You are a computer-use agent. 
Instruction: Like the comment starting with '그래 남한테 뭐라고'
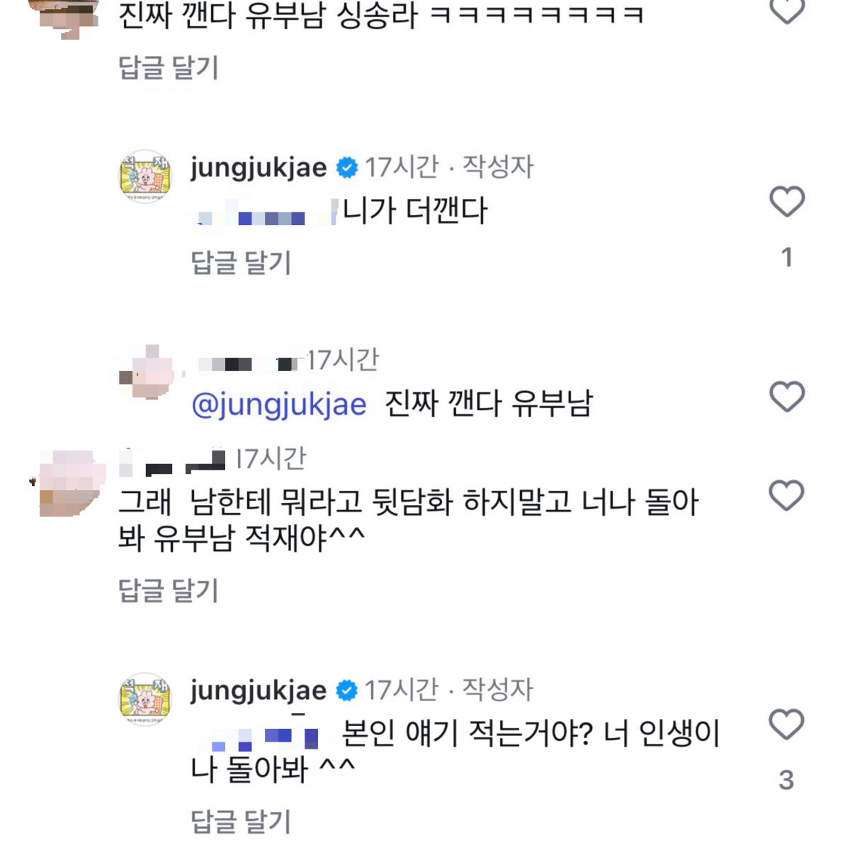click(x=787, y=495)
